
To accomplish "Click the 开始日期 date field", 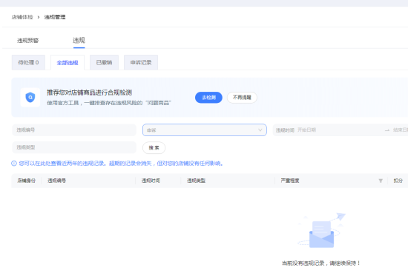I will (x=338, y=130).
